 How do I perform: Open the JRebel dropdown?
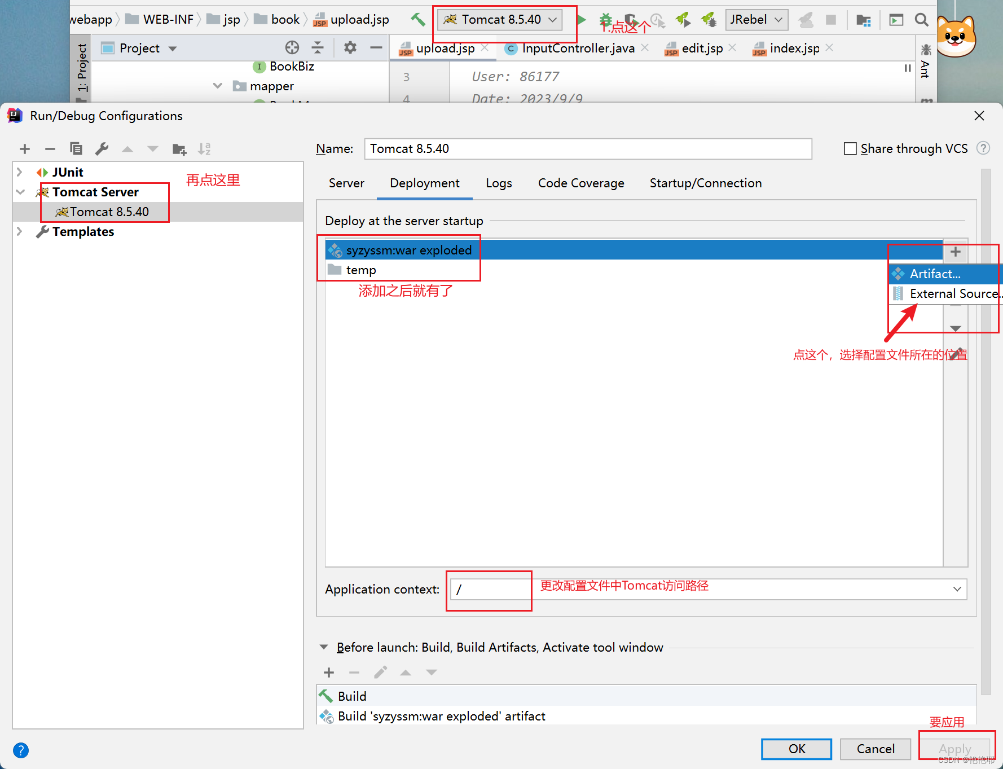pyautogui.click(x=777, y=19)
